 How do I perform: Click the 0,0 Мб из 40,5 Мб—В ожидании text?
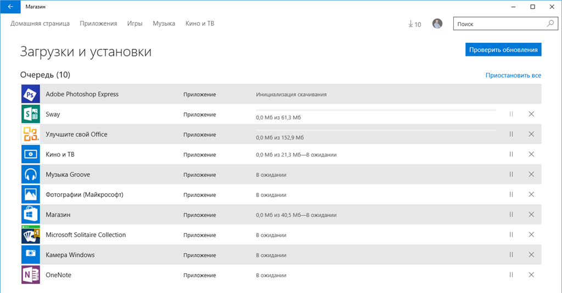(296, 215)
